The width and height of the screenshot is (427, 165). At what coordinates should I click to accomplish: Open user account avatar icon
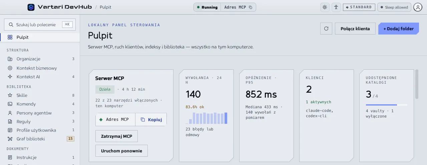(418, 7)
